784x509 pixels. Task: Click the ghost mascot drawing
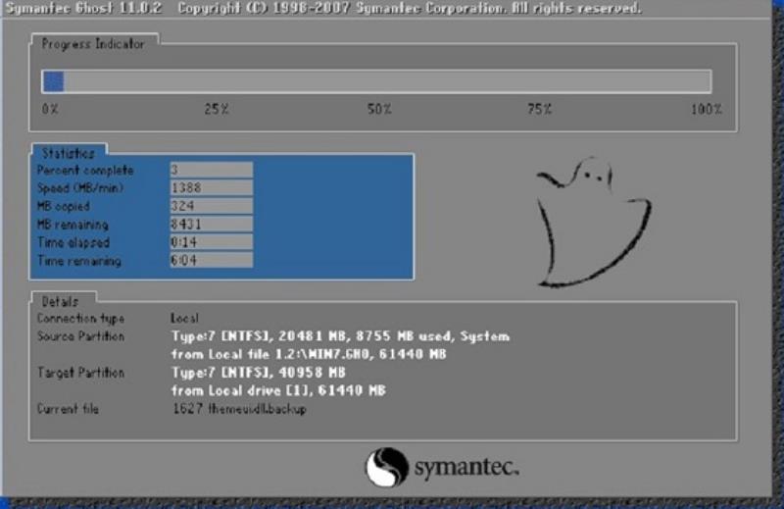click(x=594, y=222)
